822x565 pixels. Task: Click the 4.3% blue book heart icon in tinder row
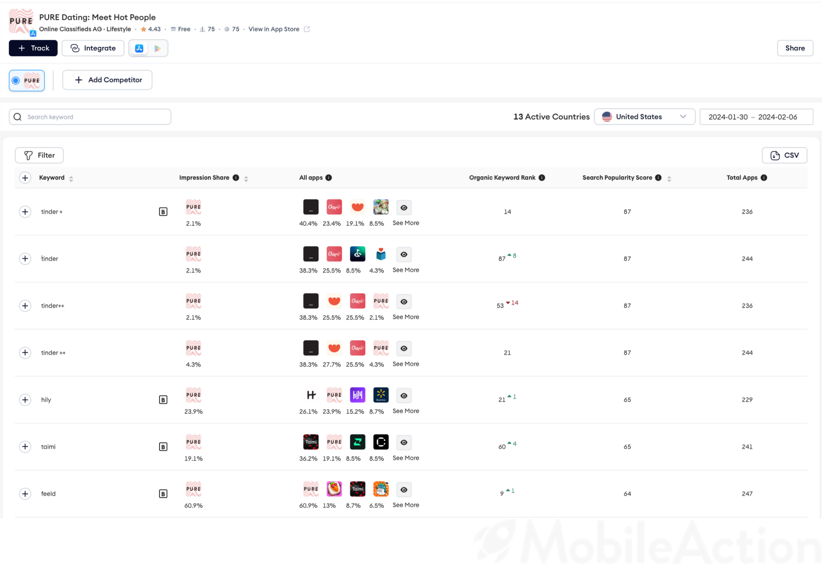[381, 254]
